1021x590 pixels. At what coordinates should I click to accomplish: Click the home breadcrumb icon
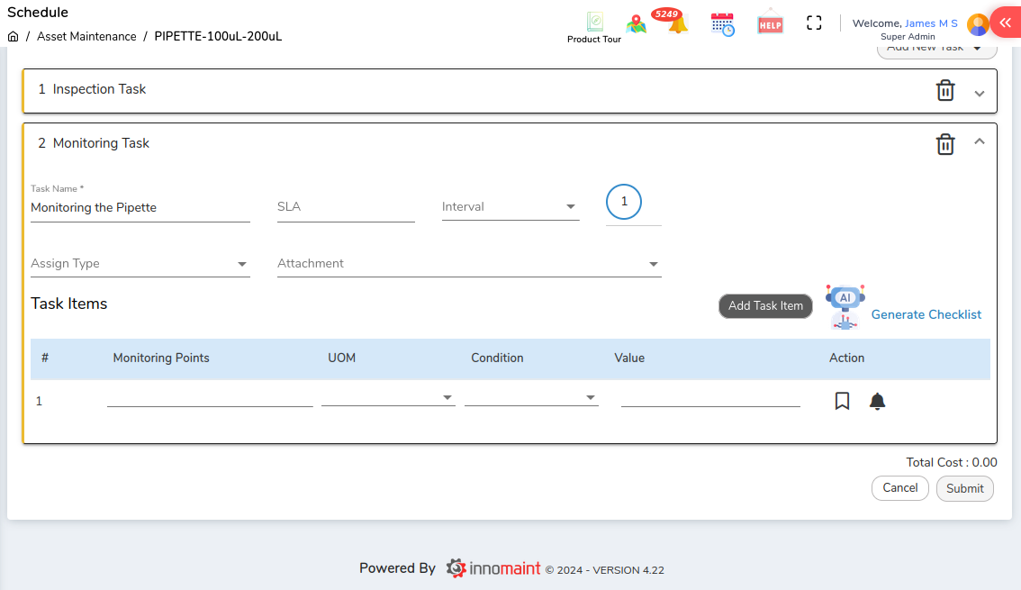pyautogui.click(x=13, y=37)
